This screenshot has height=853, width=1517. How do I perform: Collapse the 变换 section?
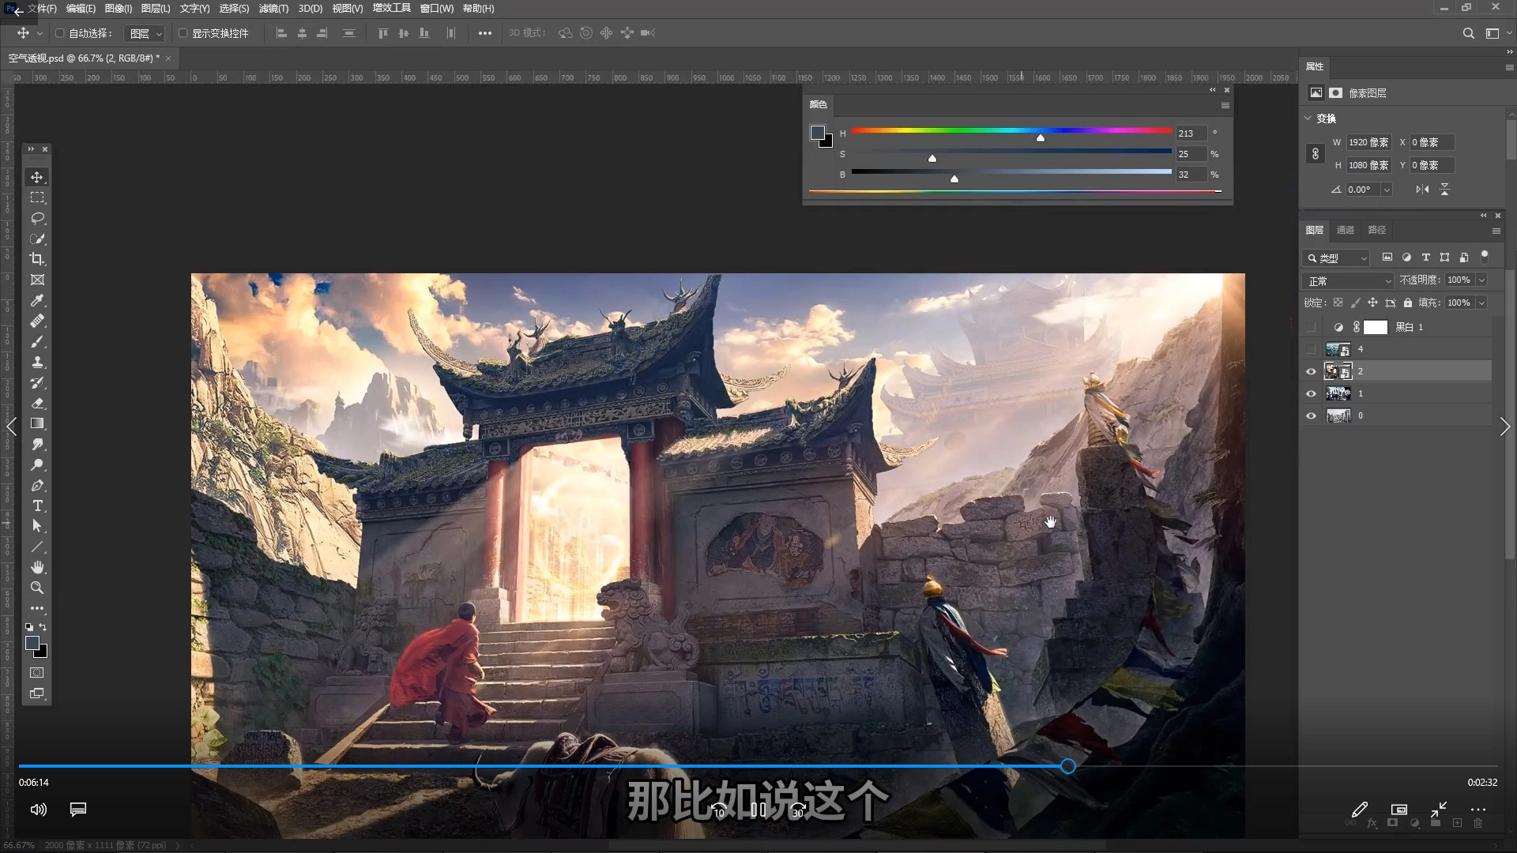tap(1308, 118)
